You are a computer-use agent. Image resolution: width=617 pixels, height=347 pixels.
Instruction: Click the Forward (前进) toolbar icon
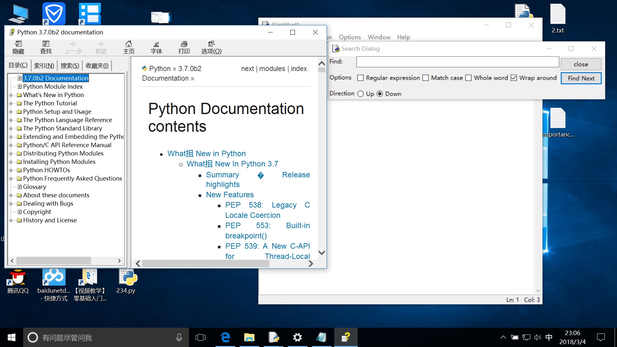tap(101, 47)
